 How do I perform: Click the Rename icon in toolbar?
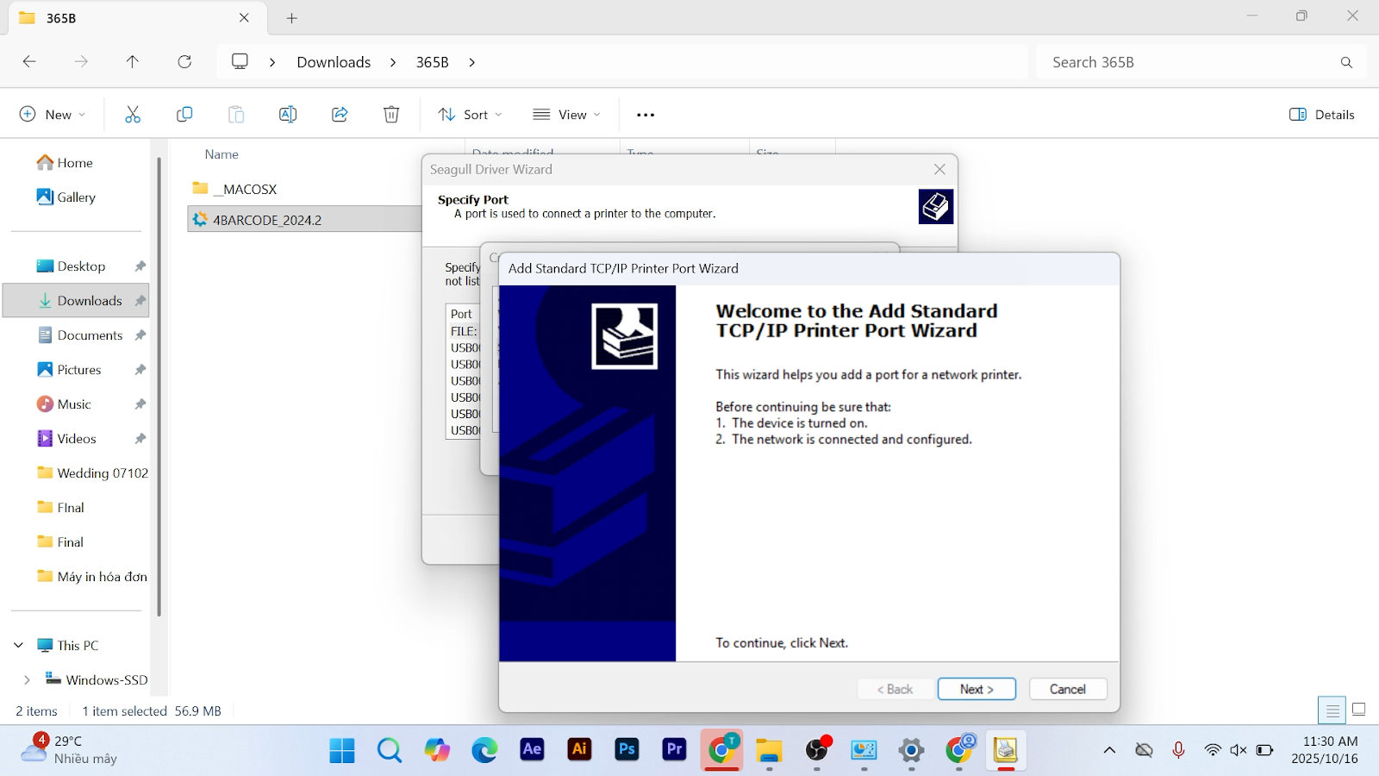288,115
